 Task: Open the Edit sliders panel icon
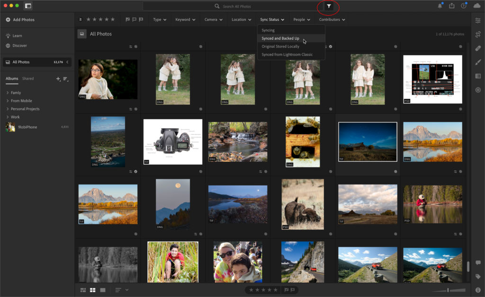478,20
